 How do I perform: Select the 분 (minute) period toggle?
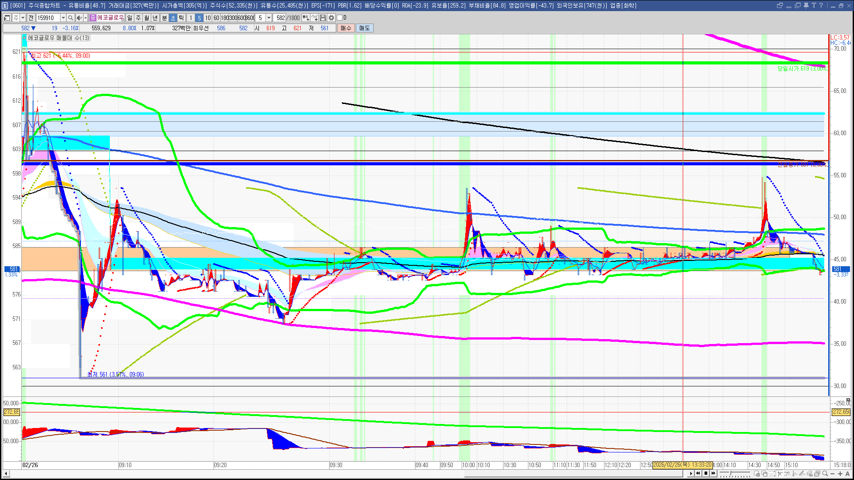click(x=164, y=18)
